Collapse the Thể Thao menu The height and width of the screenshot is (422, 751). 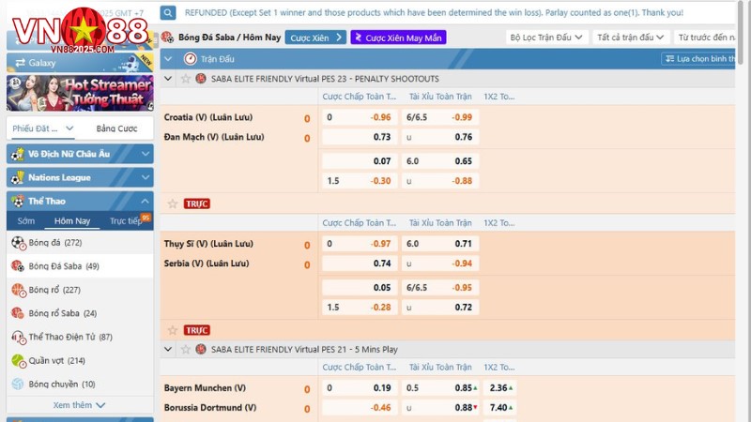click(146, 201)
